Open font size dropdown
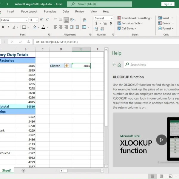179x179 pixels. click(37, 20)
